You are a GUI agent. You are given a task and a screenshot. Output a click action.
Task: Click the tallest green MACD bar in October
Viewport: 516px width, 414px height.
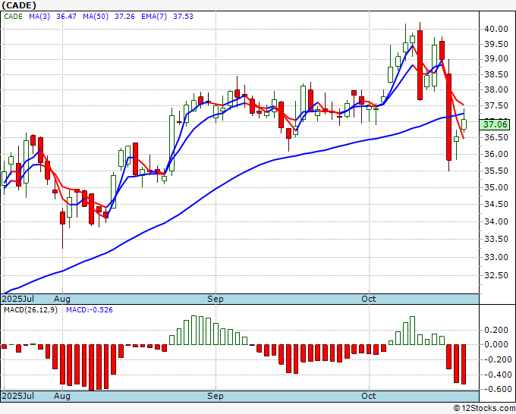pyautogui.click(x=412, y=331)
